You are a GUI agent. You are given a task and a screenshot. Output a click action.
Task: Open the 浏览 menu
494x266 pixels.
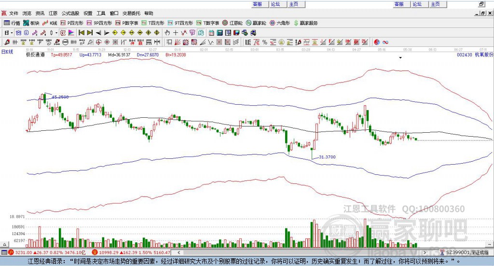27,13
